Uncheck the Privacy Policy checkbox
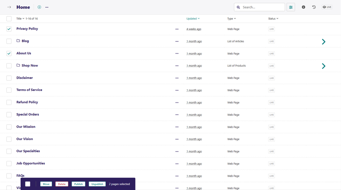Image resolution: width=341 pixels, height=190 pixels. 9,29
